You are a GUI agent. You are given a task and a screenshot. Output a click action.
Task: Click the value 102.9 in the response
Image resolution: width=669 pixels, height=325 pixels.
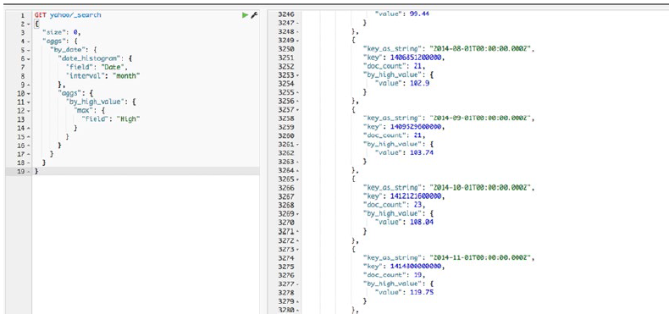[x=419, y=84]
